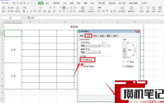Click the 查找 search button
Viewport: 164px width, 103px height.
pyautogui.click(x=144, y=3)
